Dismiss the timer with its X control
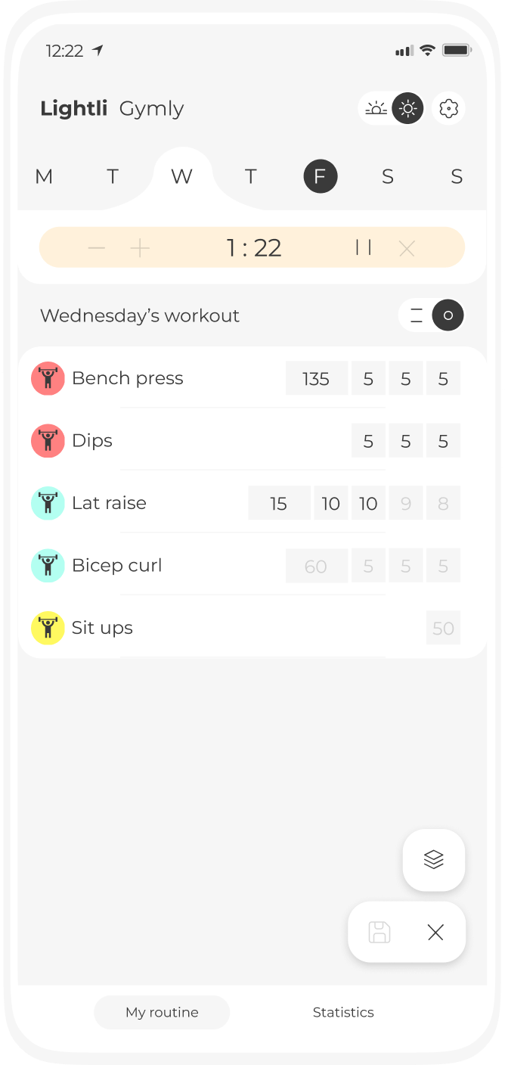Image resolution: width=505 pixels, height=1065 pixels. pyautogui.click(x=407, y=247)
